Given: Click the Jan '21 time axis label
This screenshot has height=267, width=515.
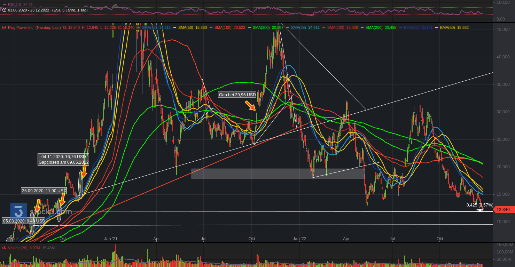Looking at the screenshot, I should pos(111,239).
